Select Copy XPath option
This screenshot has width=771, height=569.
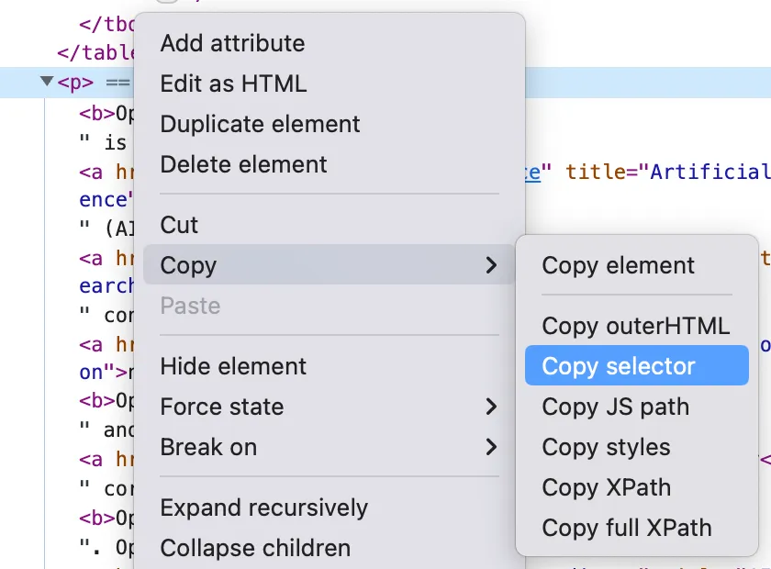[x=606, y=487]
